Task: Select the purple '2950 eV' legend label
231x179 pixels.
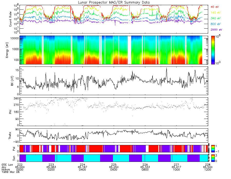Action: (216, 30)
